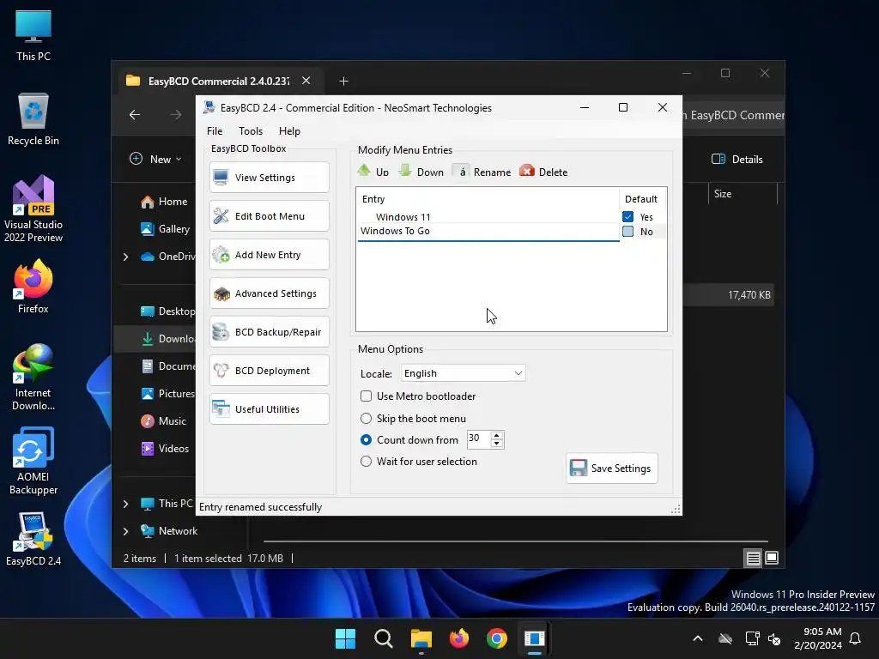Open AOMEI Backupper desktop shortcut
Image resolution: width=879 pixels, height=659 pixels.
pyautogui.click(x=33, y=461)
